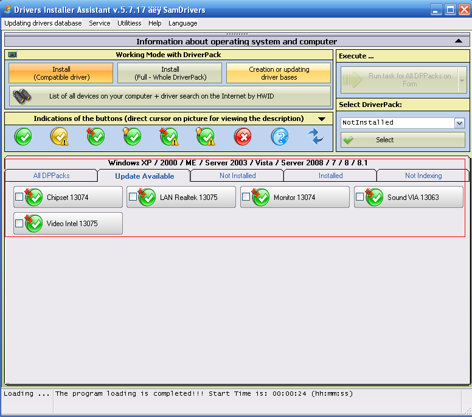Viewport: 472px width, 417px height.
Task: Click green checkmark with red star legend icon
Action: pyautogui.click(x=95, y=137)
